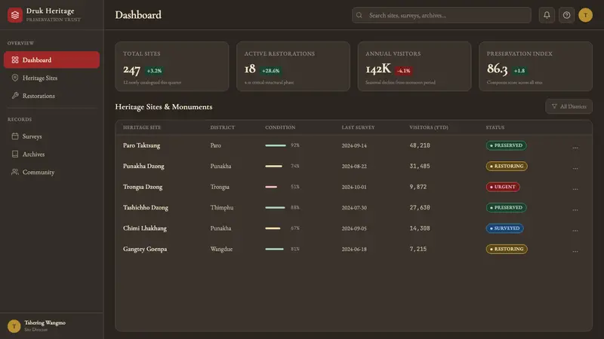
Task: Sort by Status column header
Action: click(495, 127)
